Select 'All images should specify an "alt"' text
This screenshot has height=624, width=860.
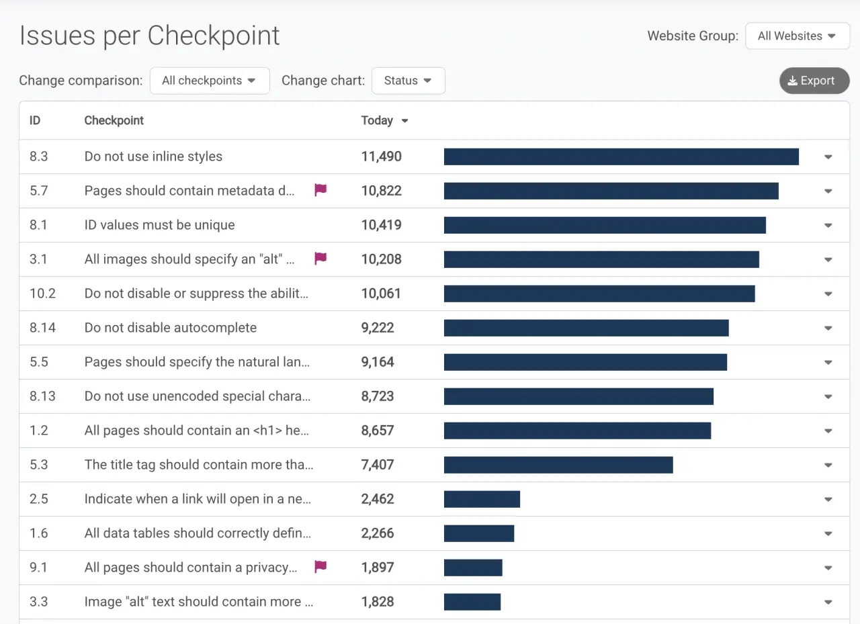182,259
